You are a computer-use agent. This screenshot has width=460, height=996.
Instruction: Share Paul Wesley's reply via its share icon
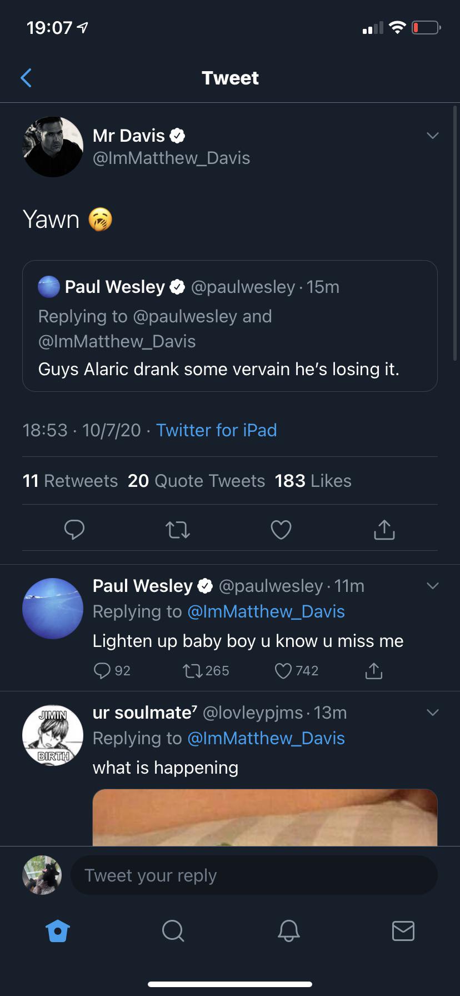pos(374,671)
